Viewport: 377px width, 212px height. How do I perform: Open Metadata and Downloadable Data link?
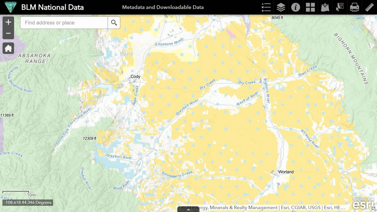tap(163, 7)
